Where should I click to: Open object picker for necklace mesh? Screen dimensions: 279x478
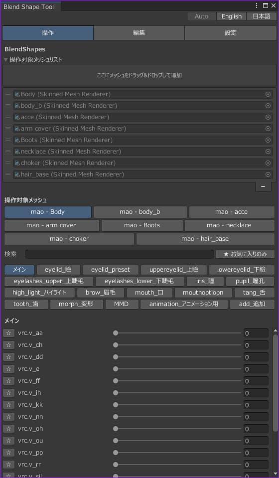coord(268,152)
